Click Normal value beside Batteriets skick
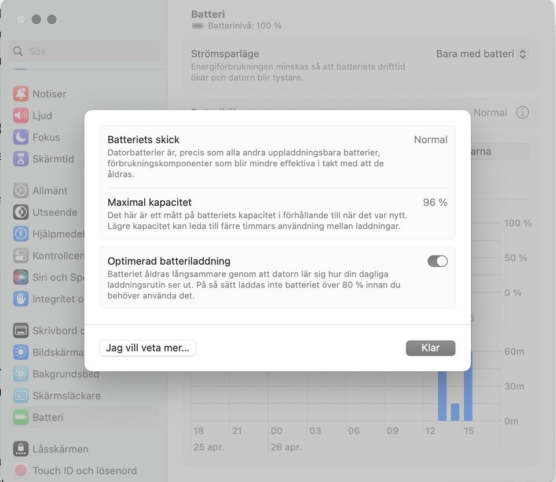This screenshot has width=556, height=482. 430,140
